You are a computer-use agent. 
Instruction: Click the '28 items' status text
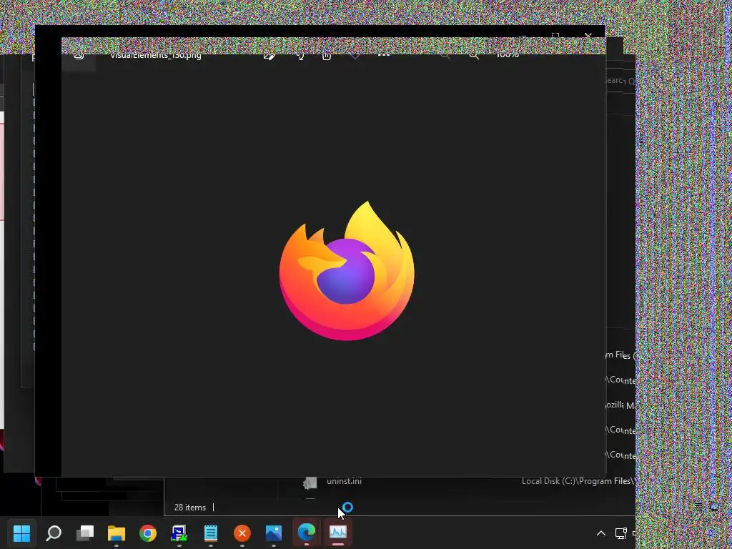pyautogui.click(x=190, y=507)
